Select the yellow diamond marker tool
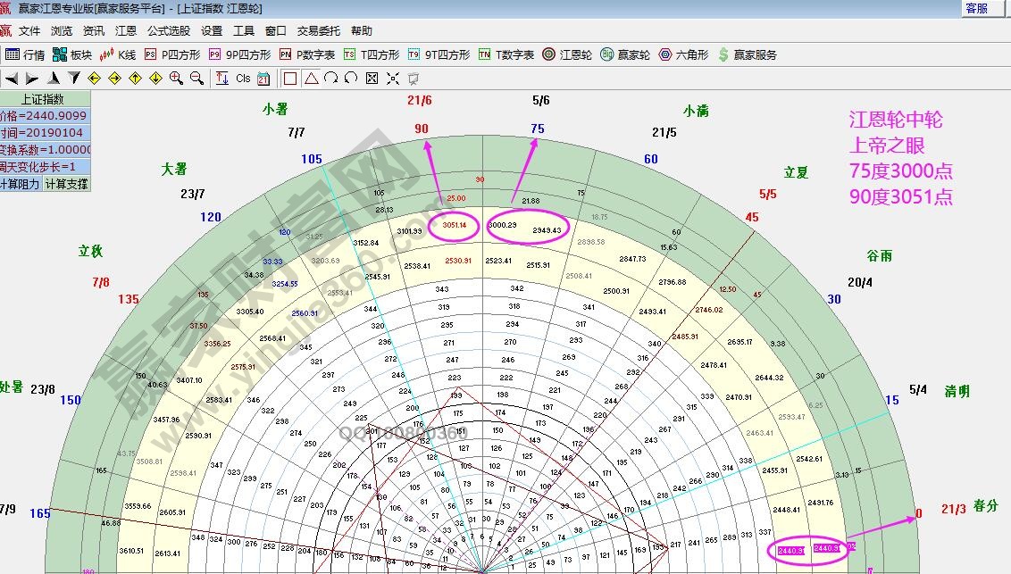The width and height of the screenshot is (1011, 574). tap(96, 79)
